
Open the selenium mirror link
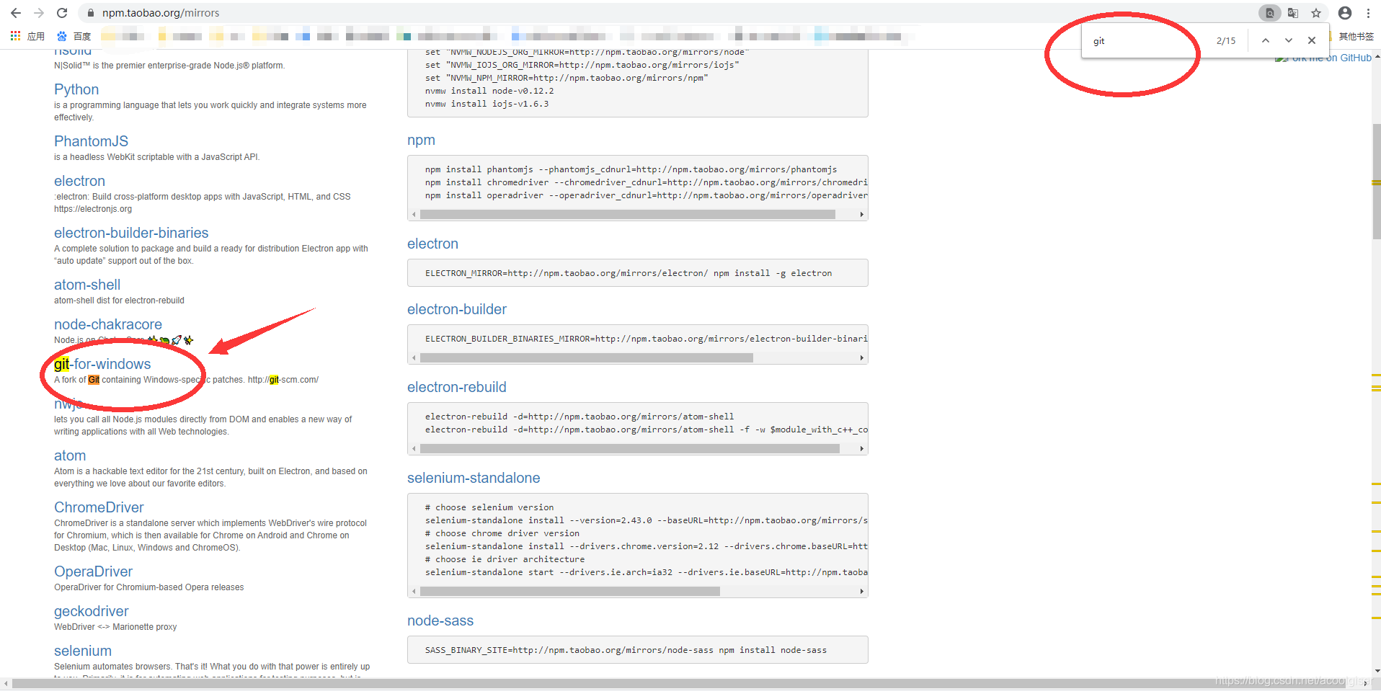(x=83, y=651)
